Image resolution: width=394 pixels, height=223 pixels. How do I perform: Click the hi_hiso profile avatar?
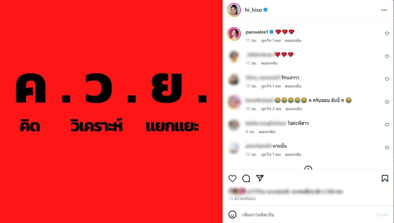(234, 10)
